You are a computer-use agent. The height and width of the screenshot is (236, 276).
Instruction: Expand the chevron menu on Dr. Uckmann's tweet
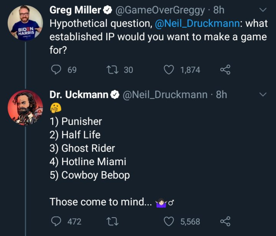coord(263,95)
